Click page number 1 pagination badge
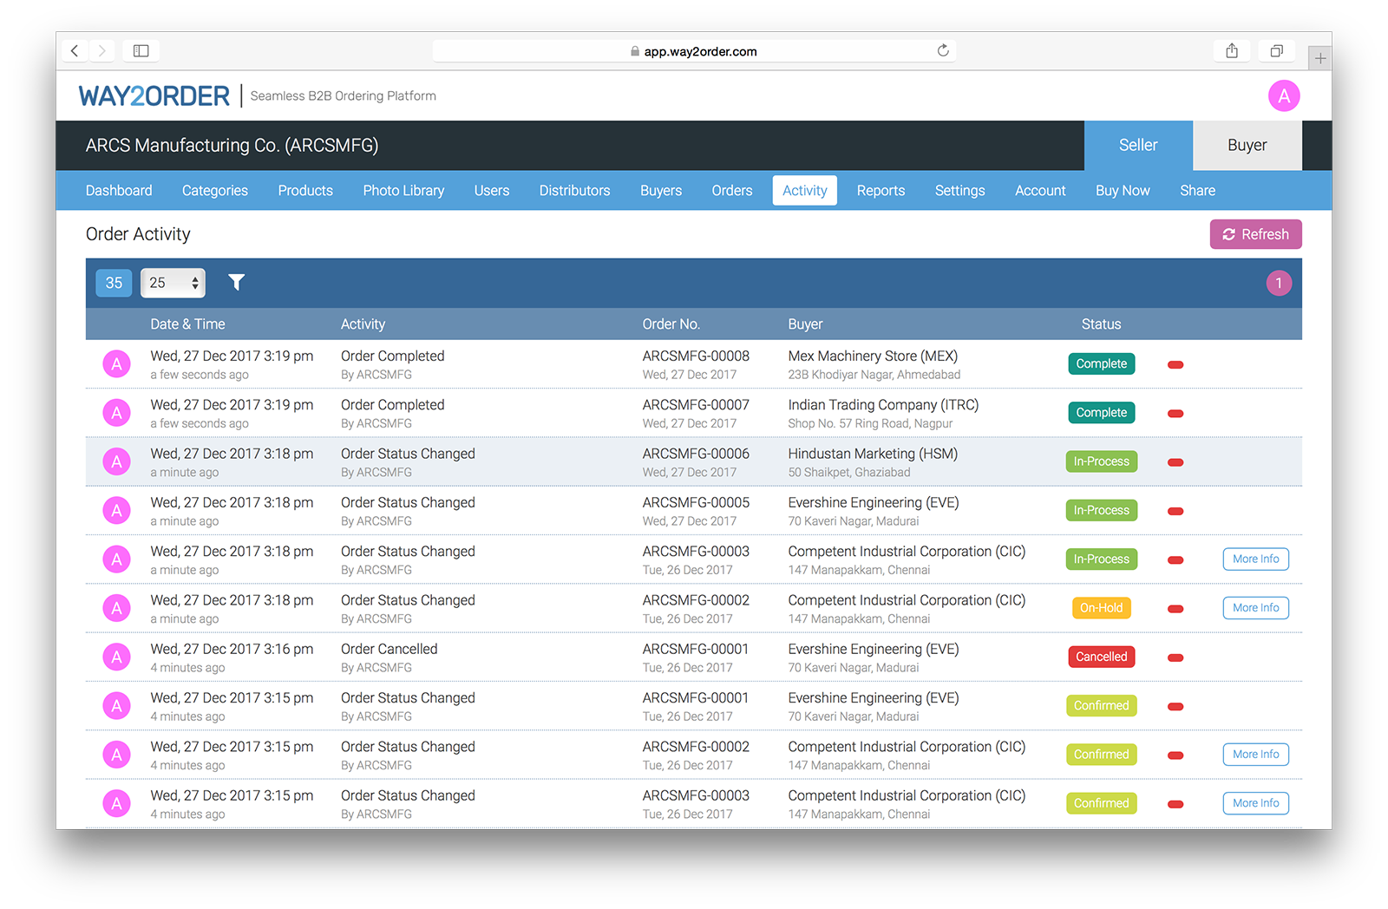 pos(1279,283)
